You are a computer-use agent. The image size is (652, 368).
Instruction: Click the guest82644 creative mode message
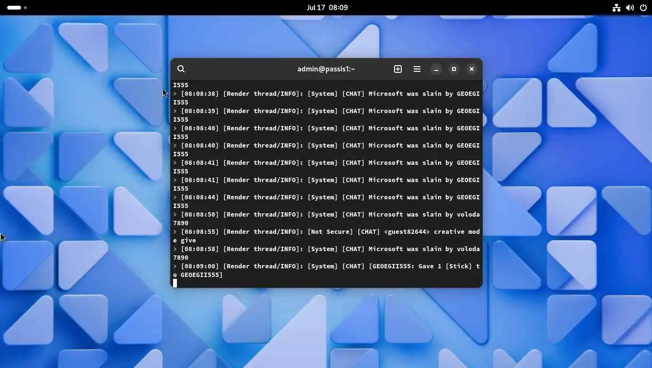pyautogui.click(x=326, y=236)
